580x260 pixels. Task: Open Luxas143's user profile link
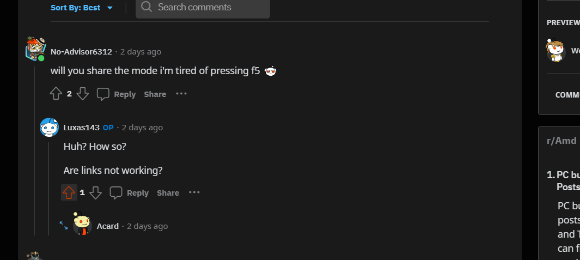tap(81, 128)
